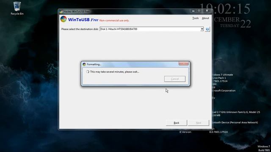This screenshot has width=271, height=152.
Task: Expand the destination disk dropdown arrow
Action: click(202, 29)
